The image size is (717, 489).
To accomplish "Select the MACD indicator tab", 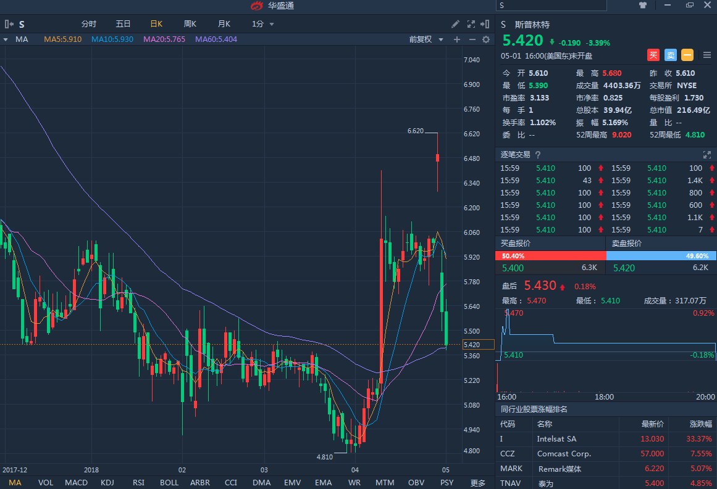I will [x=76, y=483].
